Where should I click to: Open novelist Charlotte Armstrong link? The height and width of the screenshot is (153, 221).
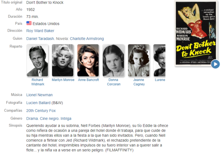coord(87,39)
